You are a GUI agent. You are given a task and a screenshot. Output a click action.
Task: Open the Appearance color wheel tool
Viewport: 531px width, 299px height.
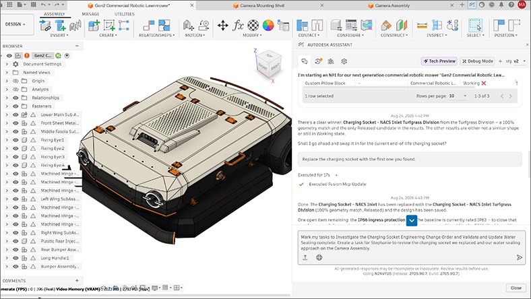tap(268, 26)
